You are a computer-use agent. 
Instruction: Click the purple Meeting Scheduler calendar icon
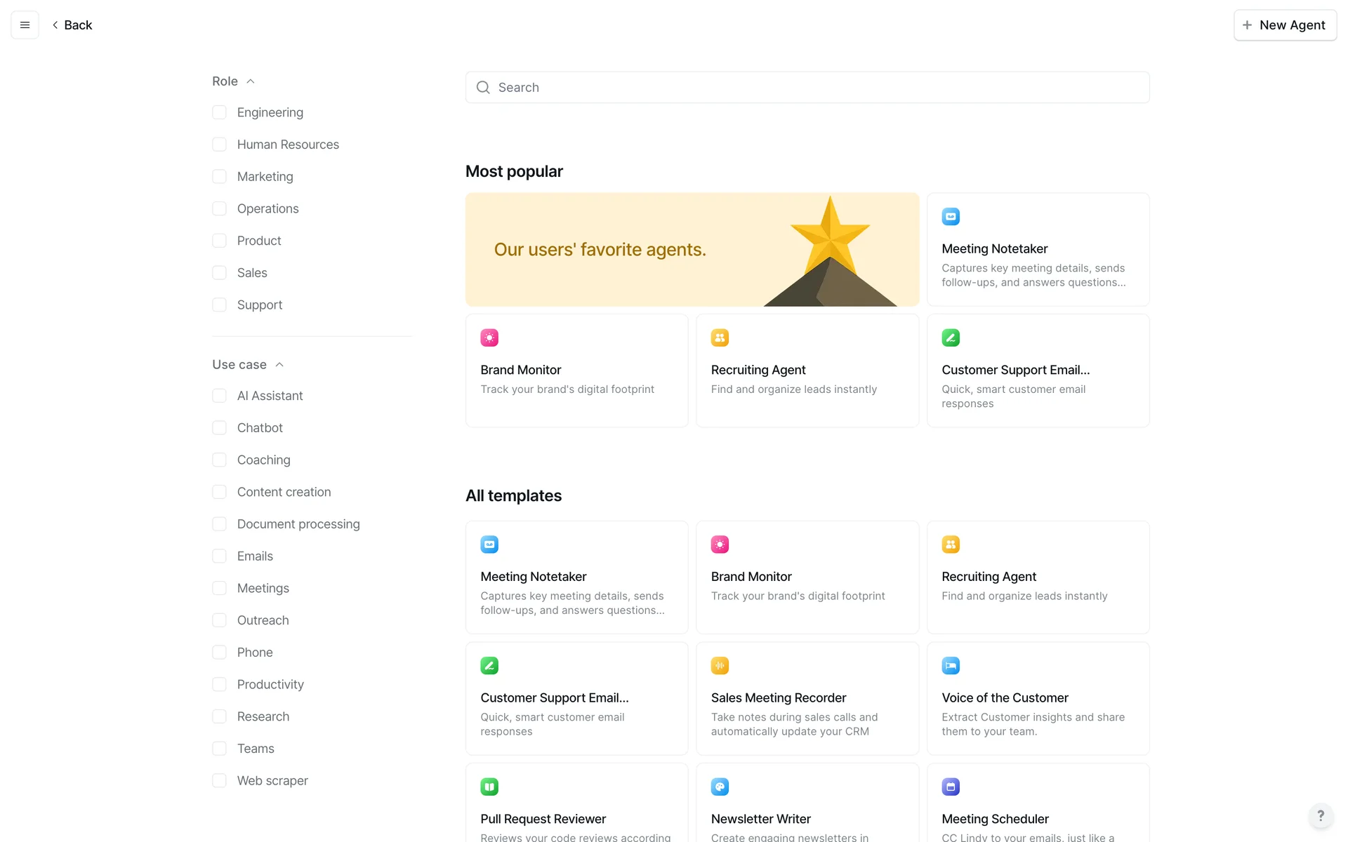pyautogui.click(x=951, y=787)
